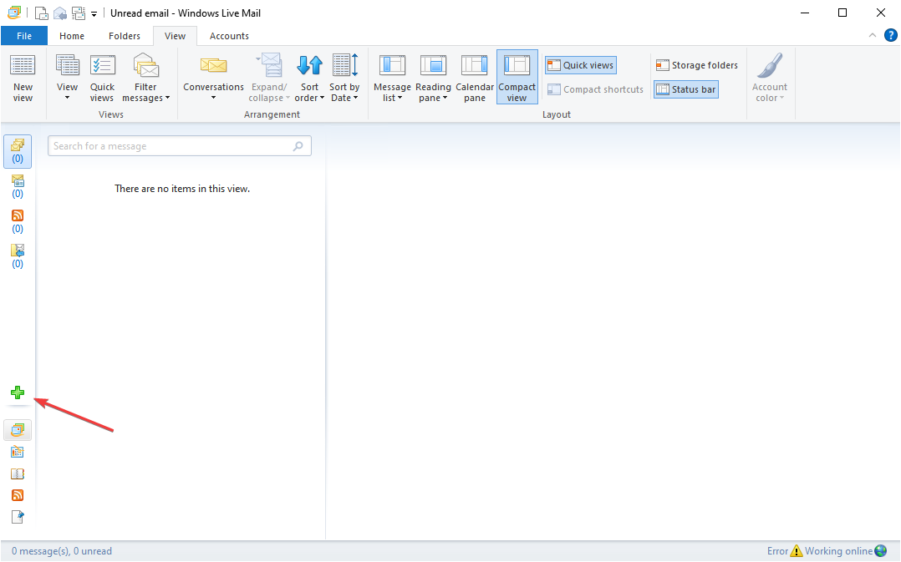Open Help with the question mark icon
This screenshot has width=901, height=562.
click(x=891, y=36)
